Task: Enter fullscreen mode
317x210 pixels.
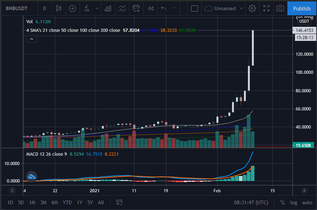Action: [x=266, y=8]
